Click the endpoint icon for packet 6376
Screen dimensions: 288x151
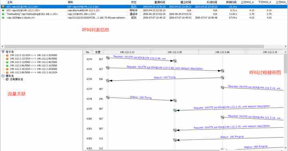[x=108, y=80]
